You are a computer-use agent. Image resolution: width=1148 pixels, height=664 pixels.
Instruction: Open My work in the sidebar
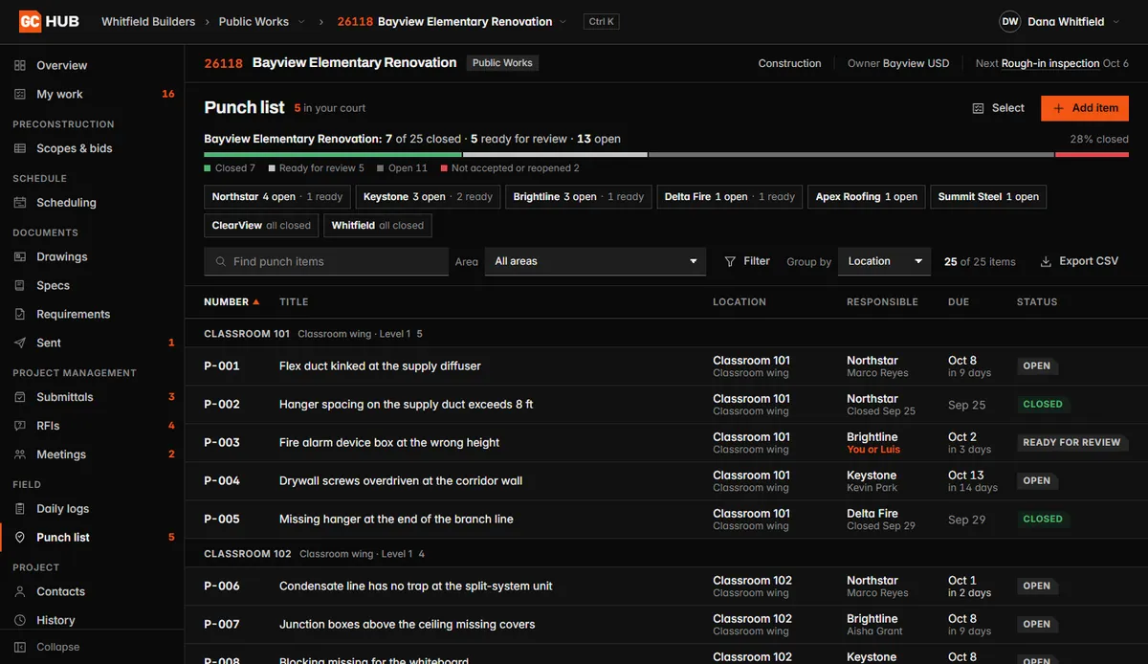92,94
